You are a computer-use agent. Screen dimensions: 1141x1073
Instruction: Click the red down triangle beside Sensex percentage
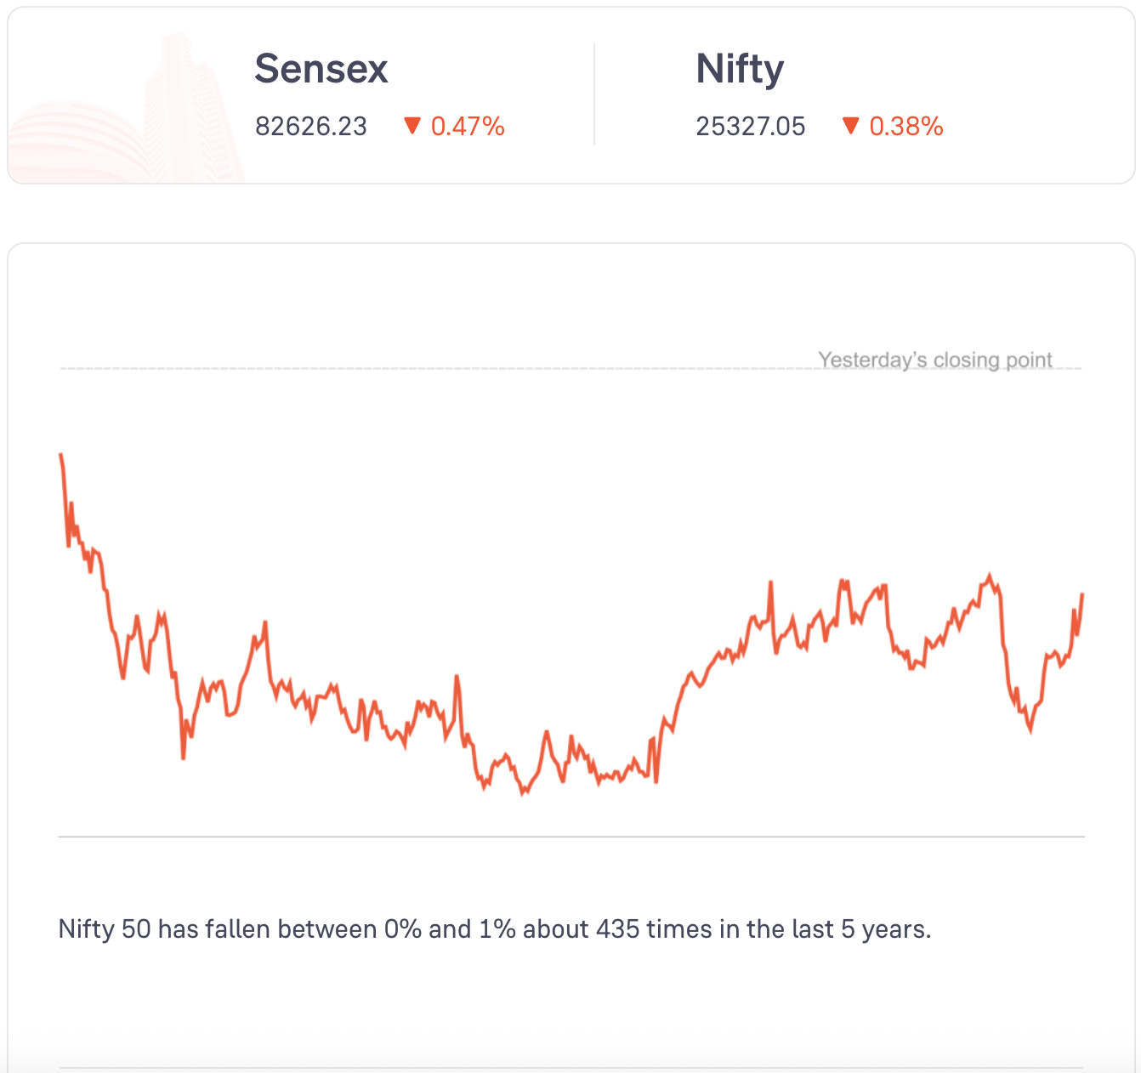(412, 127)
